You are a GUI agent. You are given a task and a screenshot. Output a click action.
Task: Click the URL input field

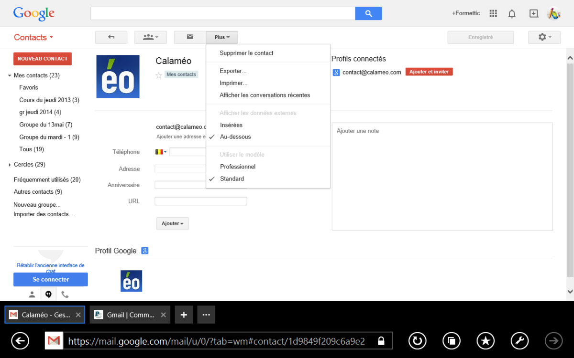201,201
